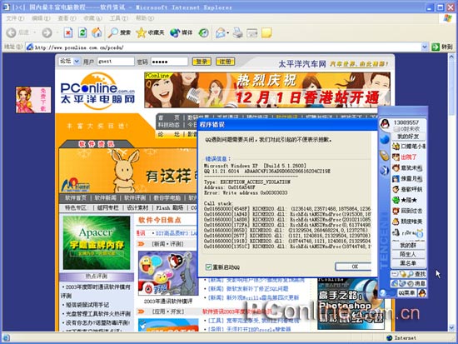458x344 pixels.
Task: Expand the address bar dropdown arrow
Action: (x=425, y=47)
